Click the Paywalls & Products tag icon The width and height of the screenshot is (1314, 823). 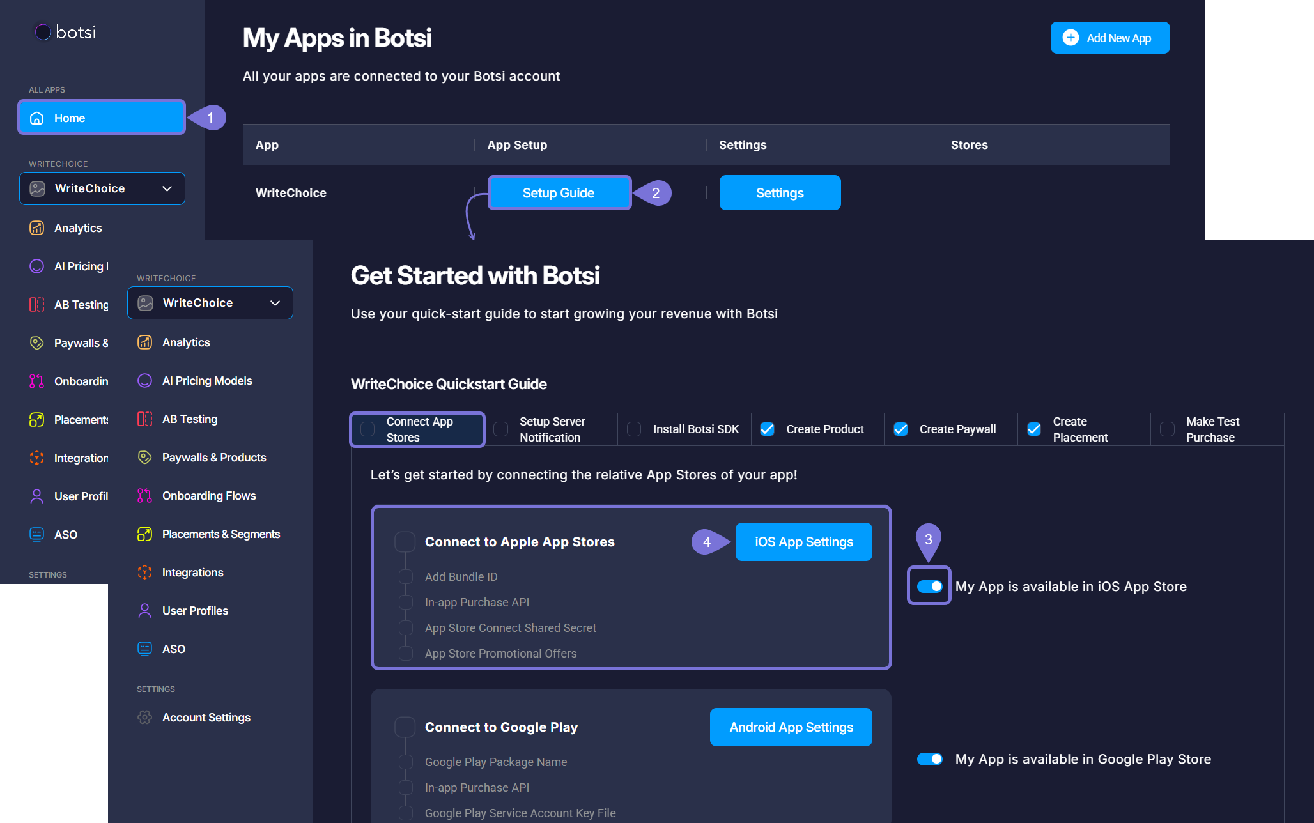(145, 458)
